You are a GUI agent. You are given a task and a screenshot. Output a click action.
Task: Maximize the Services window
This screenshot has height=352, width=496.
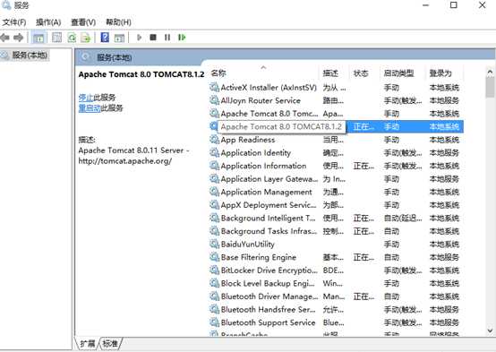point(454,5)
